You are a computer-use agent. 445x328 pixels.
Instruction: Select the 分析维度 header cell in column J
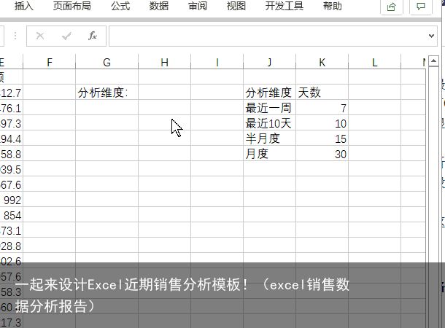point(270,93)
